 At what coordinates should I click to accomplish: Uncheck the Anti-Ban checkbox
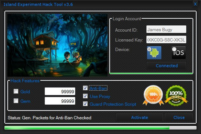point(85,88)
